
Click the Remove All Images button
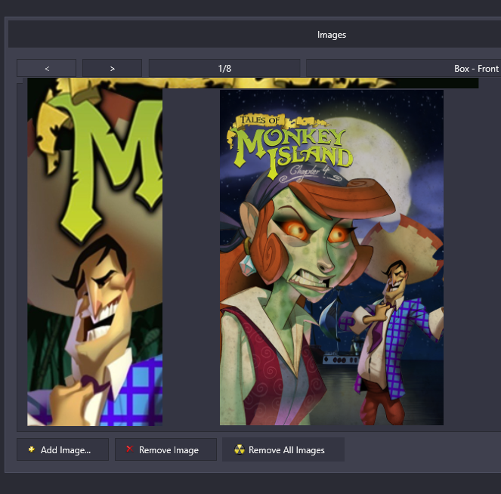click(x=283, y=449)
